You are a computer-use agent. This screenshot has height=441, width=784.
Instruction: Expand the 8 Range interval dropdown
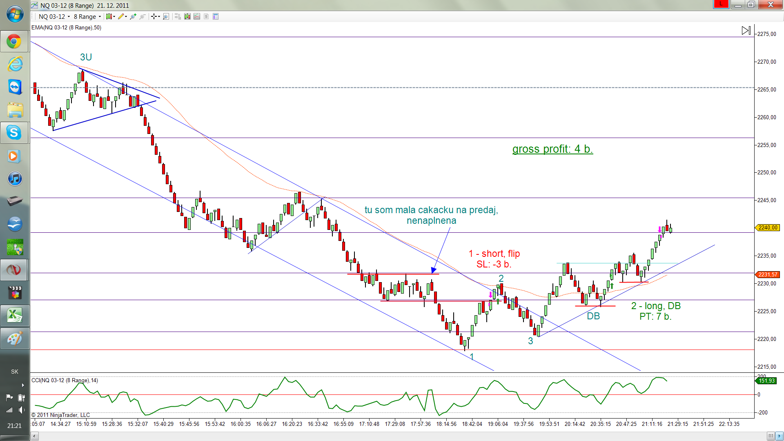click(100, 17)
